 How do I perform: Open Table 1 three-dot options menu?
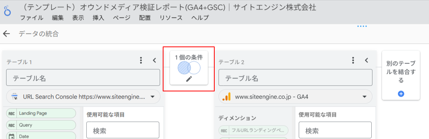[141, 60]
